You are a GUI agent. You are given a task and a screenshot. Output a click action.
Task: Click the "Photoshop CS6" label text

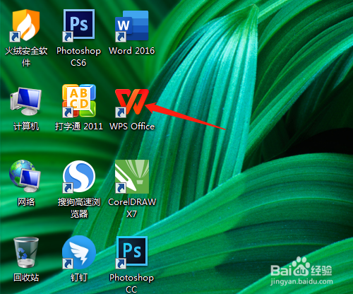click(78, 57)
